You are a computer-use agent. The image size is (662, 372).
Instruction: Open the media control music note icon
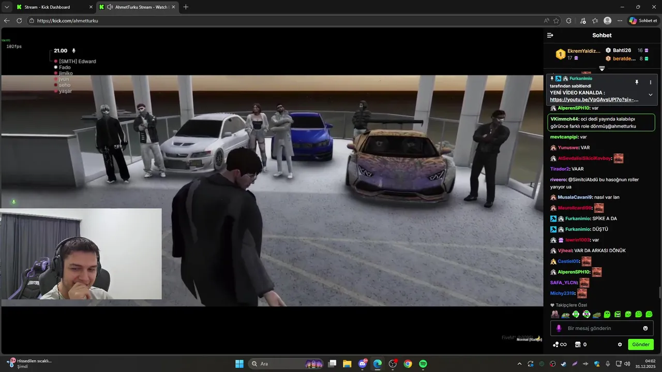(x=583, y=21)
